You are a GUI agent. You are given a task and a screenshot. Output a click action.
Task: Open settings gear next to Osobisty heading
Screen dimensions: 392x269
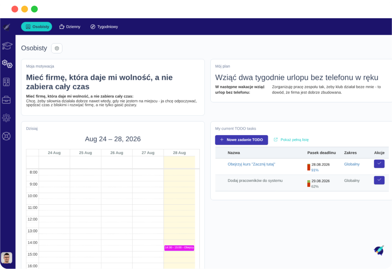(x=57, y=48)
